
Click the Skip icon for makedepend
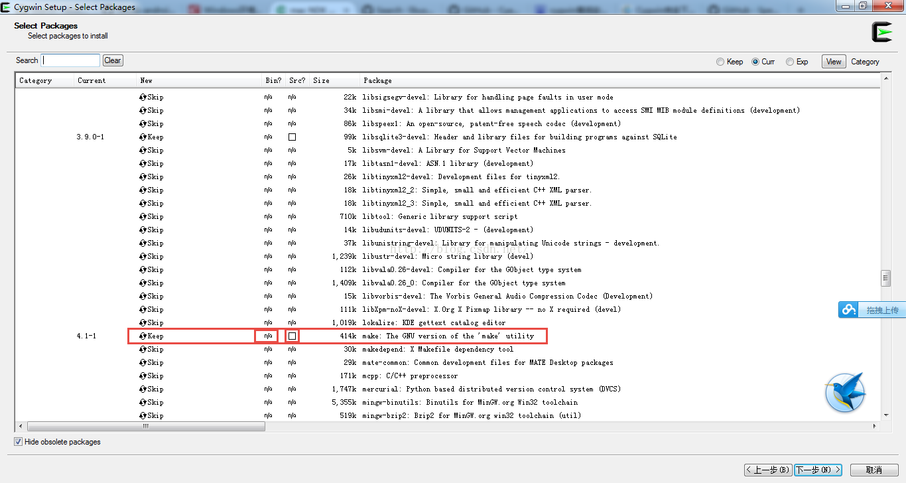(x=143, y=349)
